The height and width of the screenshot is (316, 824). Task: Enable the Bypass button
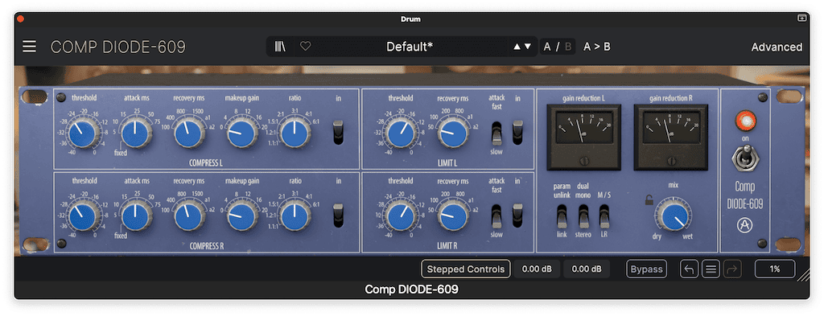(646, 269)
